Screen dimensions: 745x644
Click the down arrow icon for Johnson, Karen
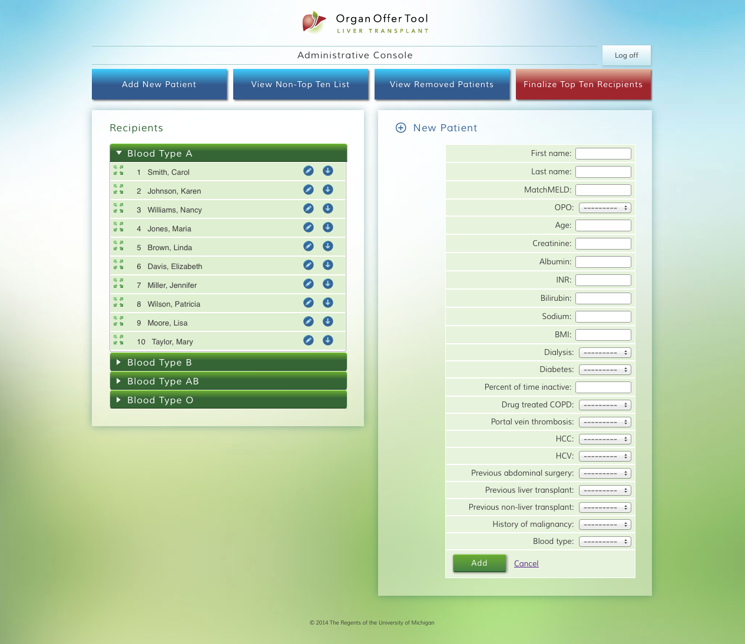328,190
